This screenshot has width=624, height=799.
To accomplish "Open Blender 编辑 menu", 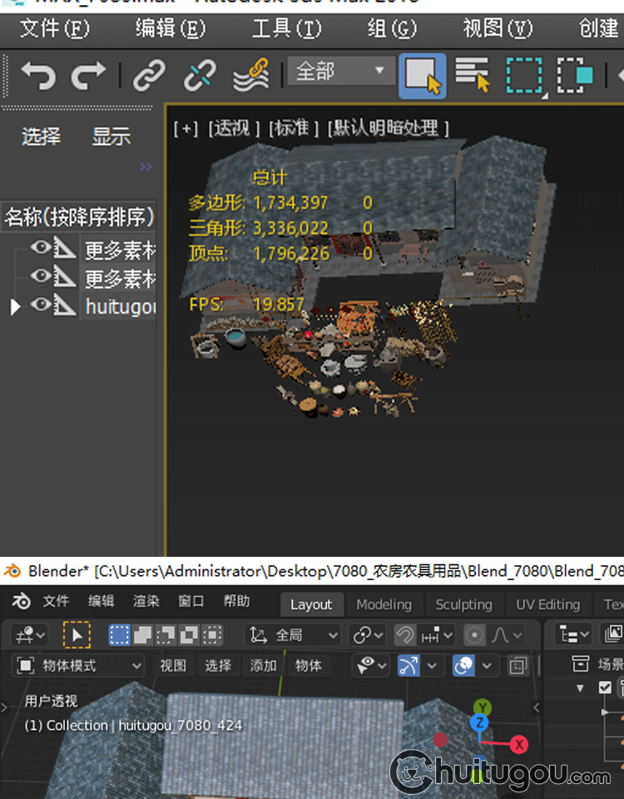I will point(101,601).
